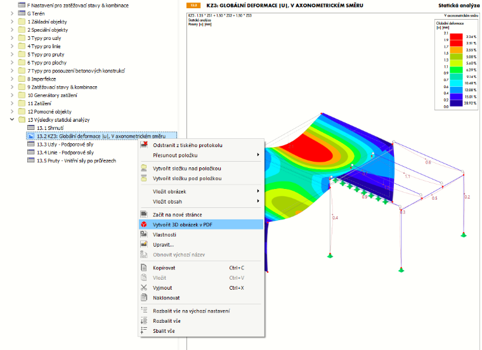This screenshot has height=350, width=482.
Task: Click the orange legend color swatch at 2.55 %
Action: click(x=456, y=50)
